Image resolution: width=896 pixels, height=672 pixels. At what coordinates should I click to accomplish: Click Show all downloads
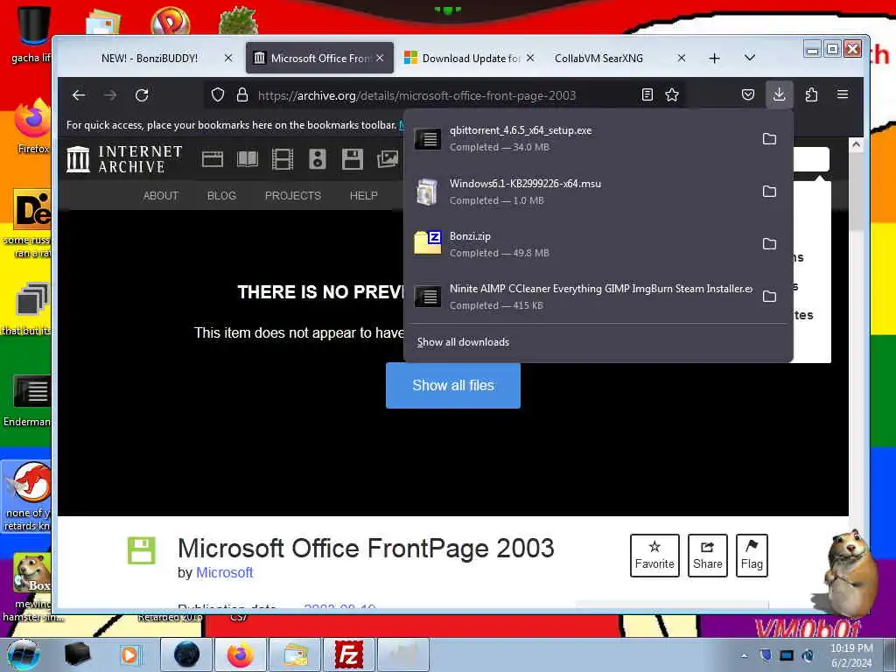tap(463, 342)
